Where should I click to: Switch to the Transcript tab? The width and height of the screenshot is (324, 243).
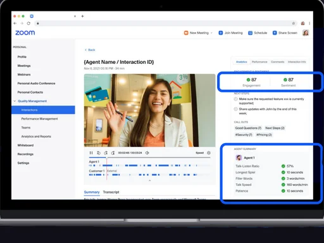click(x=111, y=192)
